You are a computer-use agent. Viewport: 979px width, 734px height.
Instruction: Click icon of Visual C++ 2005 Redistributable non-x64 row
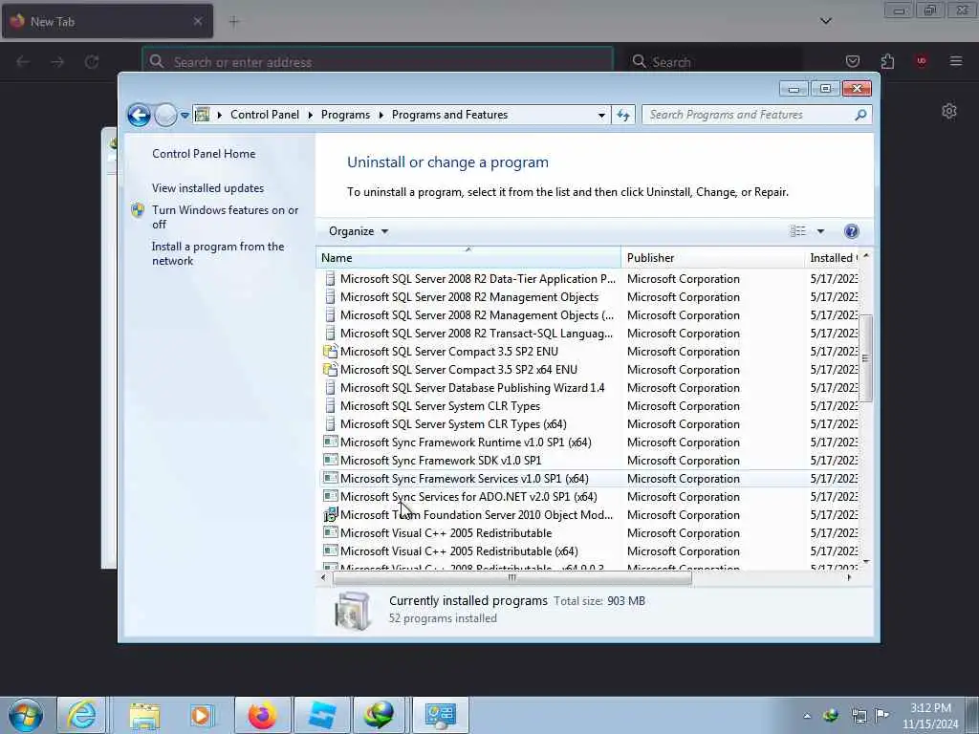330,533
